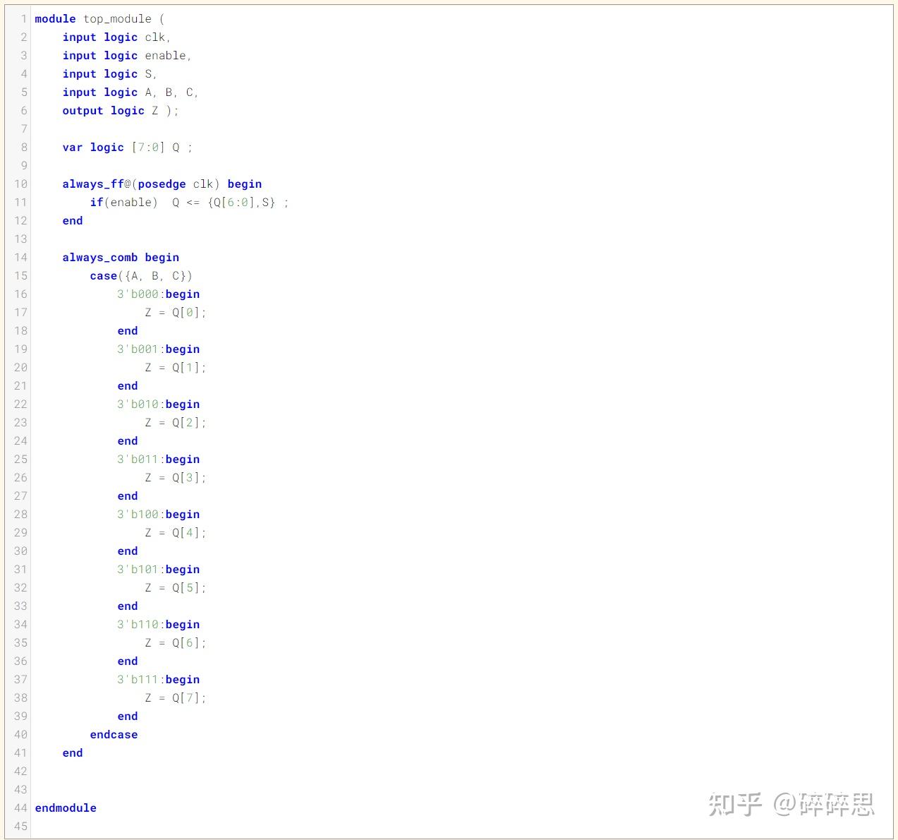Click the Z = Q[5] assignment
Image resolution: width=898 pixels, height=840 pixels.
174,587
